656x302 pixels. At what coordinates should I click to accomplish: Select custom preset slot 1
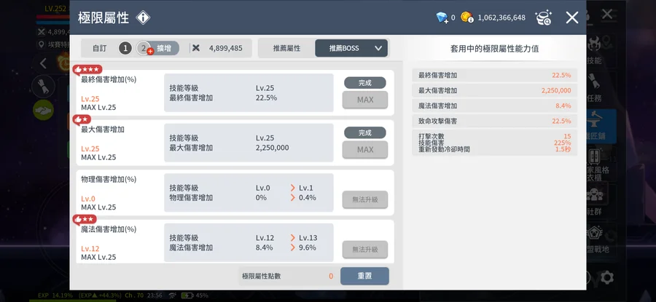coord(125,48)
